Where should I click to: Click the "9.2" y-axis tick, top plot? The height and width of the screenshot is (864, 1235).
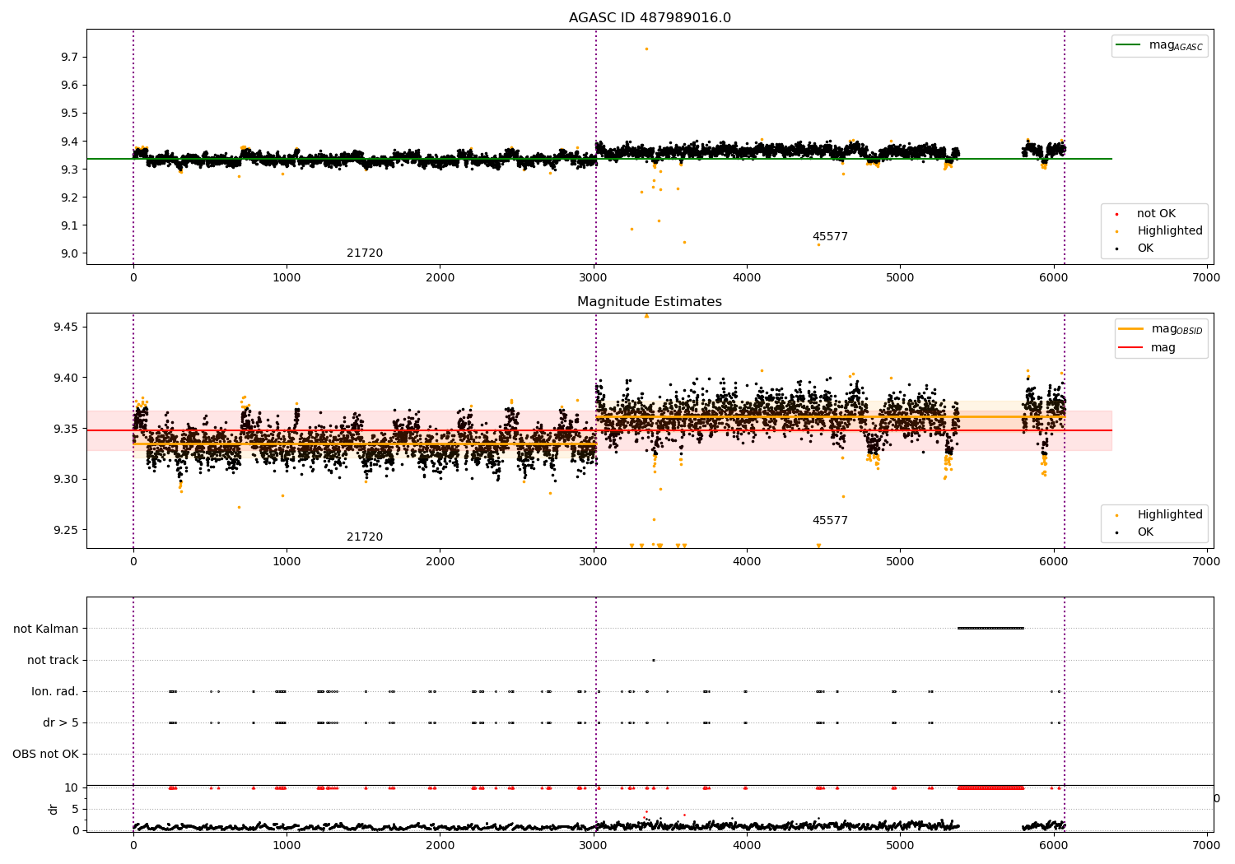point(69,197)
